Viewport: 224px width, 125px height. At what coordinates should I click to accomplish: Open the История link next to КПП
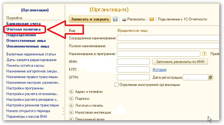point(159,70)
